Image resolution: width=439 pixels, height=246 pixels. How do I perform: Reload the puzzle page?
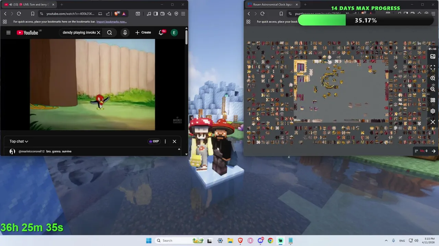(x=262, y=14)
